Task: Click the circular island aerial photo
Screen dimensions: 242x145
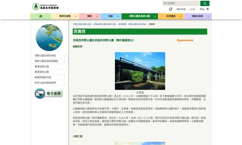Action: 49,38
